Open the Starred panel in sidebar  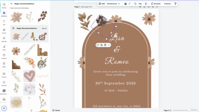4,83
